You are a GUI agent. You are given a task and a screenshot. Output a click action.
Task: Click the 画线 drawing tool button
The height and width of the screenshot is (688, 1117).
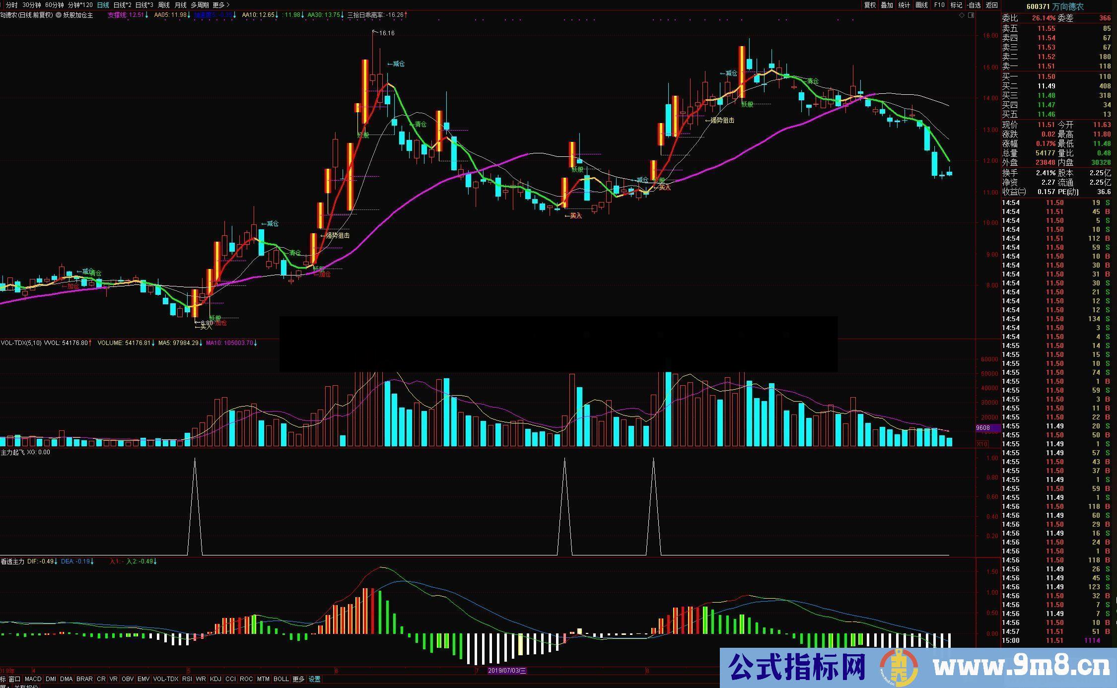(921, 5)
